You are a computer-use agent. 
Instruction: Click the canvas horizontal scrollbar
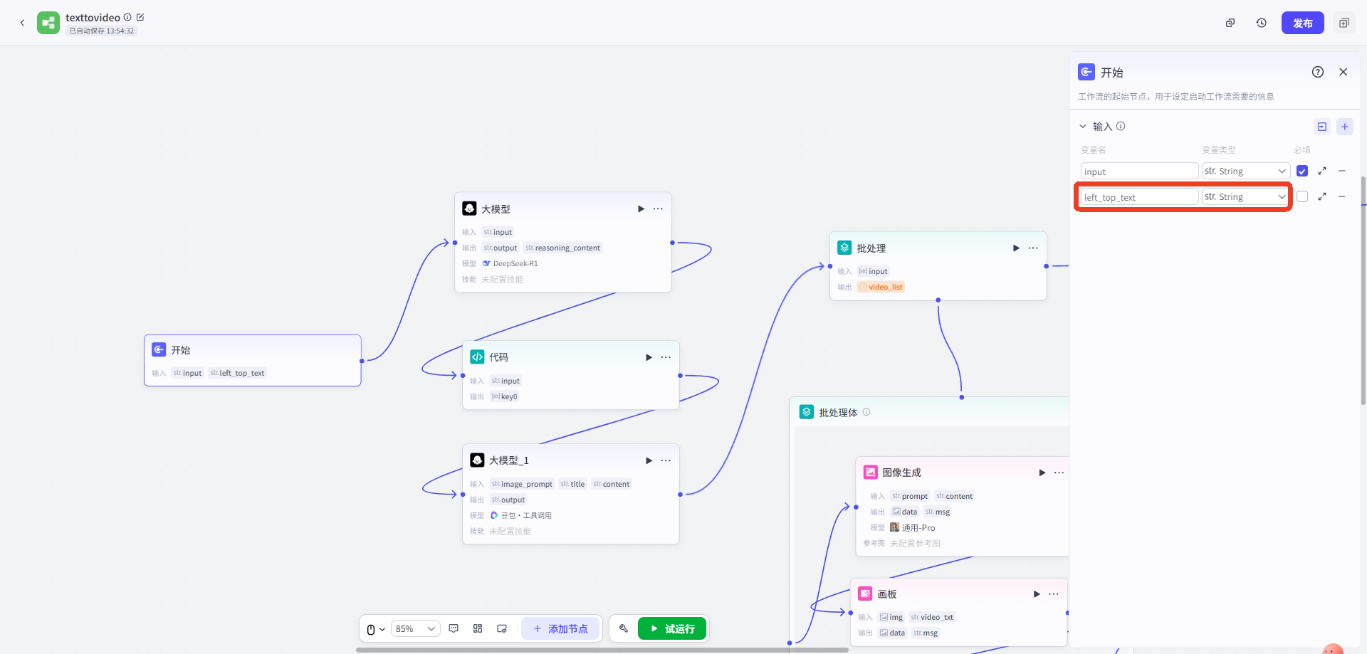(602, 650)
